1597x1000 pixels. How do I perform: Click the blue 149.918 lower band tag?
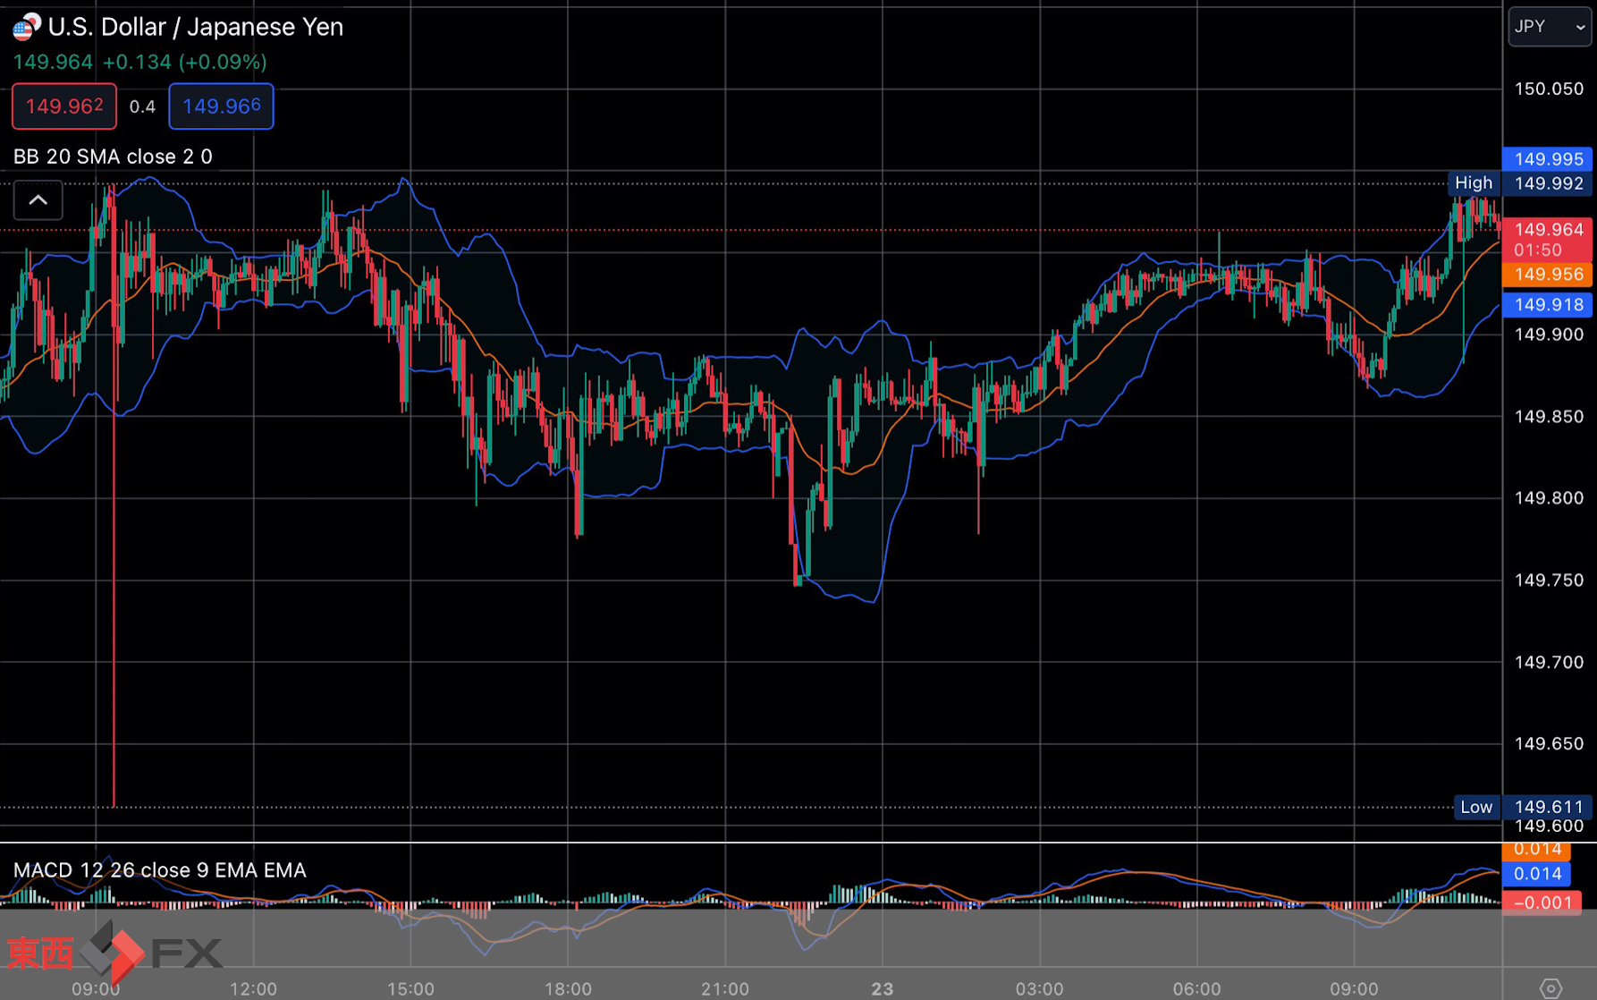pyautogui.click(x=1548, y=305)
